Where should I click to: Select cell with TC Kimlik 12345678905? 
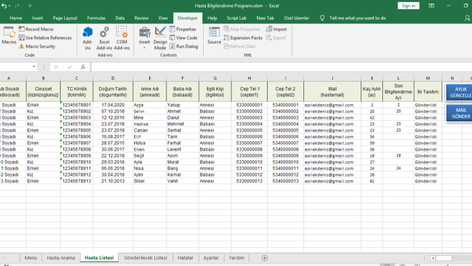[x=76, y=130]
